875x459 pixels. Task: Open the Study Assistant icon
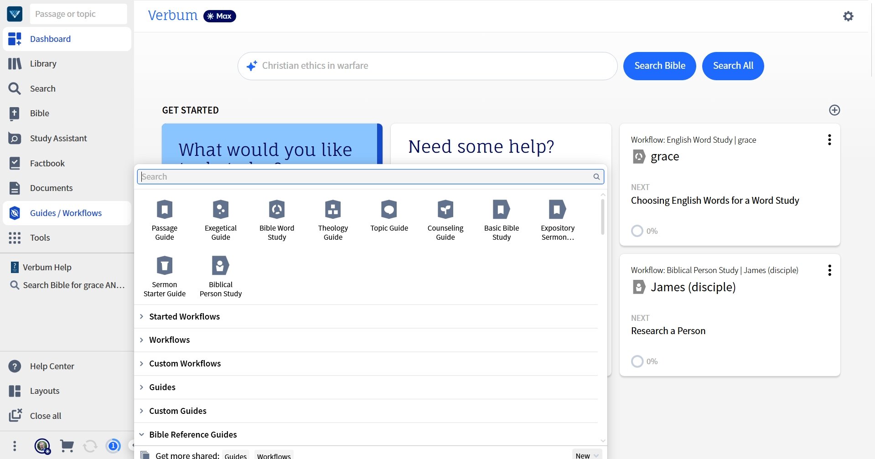(15, 139)
